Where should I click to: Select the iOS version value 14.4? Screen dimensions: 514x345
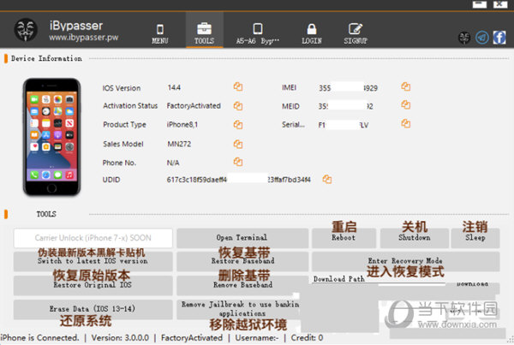[x=174, y=87]
